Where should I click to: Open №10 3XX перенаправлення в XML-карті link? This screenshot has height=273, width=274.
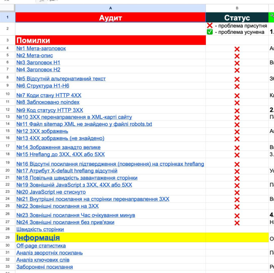(74, 117)
